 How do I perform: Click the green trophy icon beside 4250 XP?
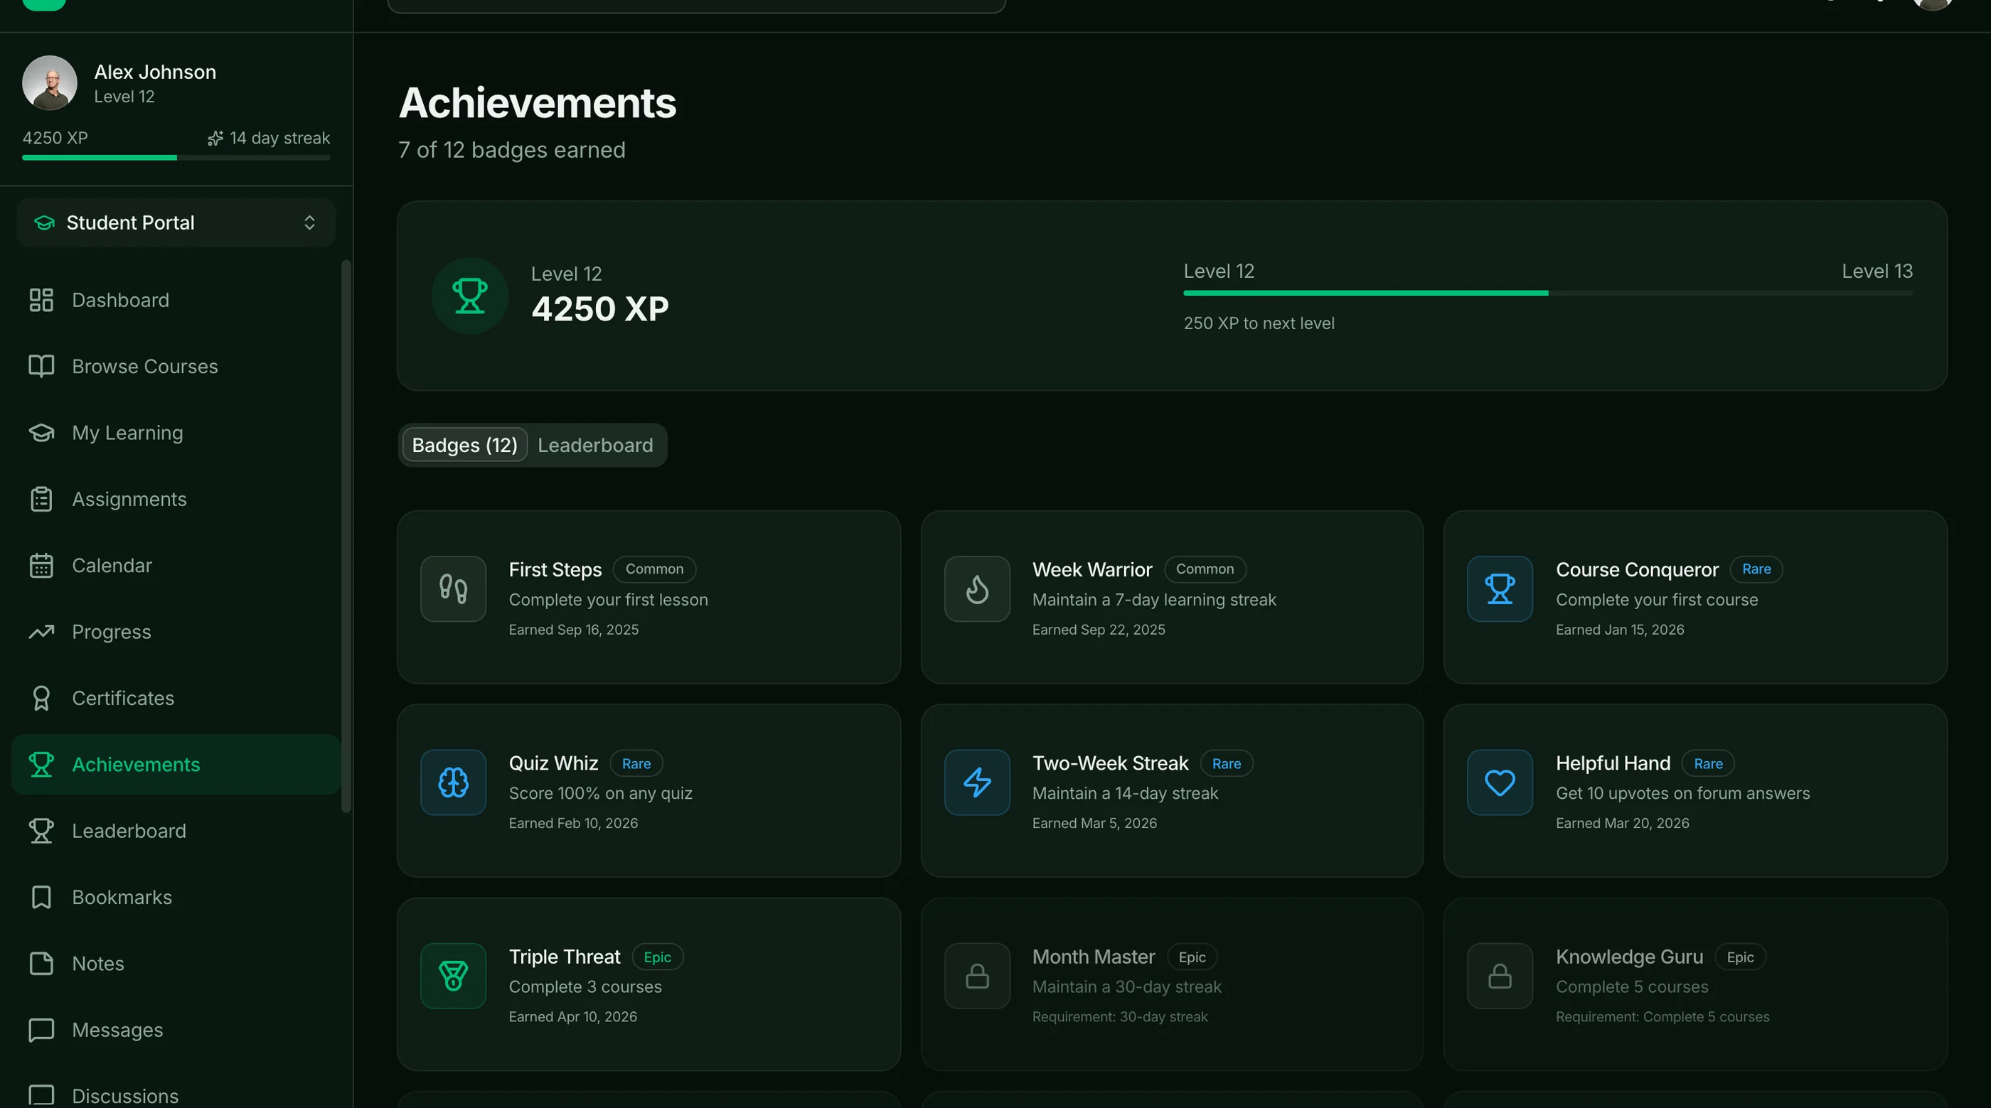(x=470, y=296)
